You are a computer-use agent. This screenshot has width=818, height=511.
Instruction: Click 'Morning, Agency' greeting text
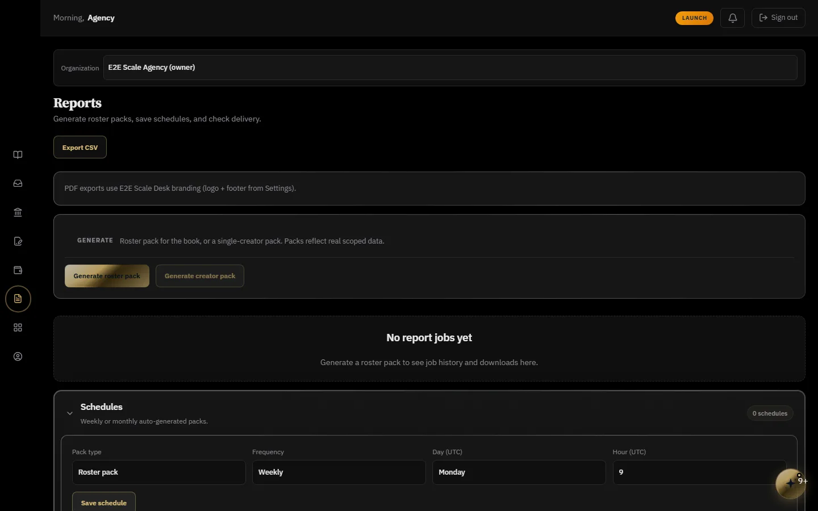click(84, 18)
